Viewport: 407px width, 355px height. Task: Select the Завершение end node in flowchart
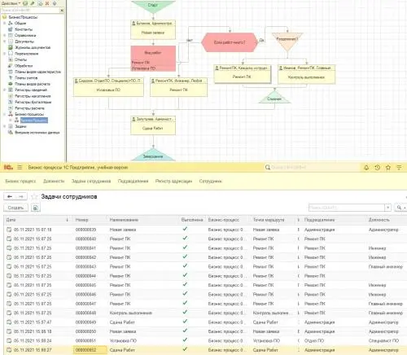pyautogui.click(x=153, y=155)
